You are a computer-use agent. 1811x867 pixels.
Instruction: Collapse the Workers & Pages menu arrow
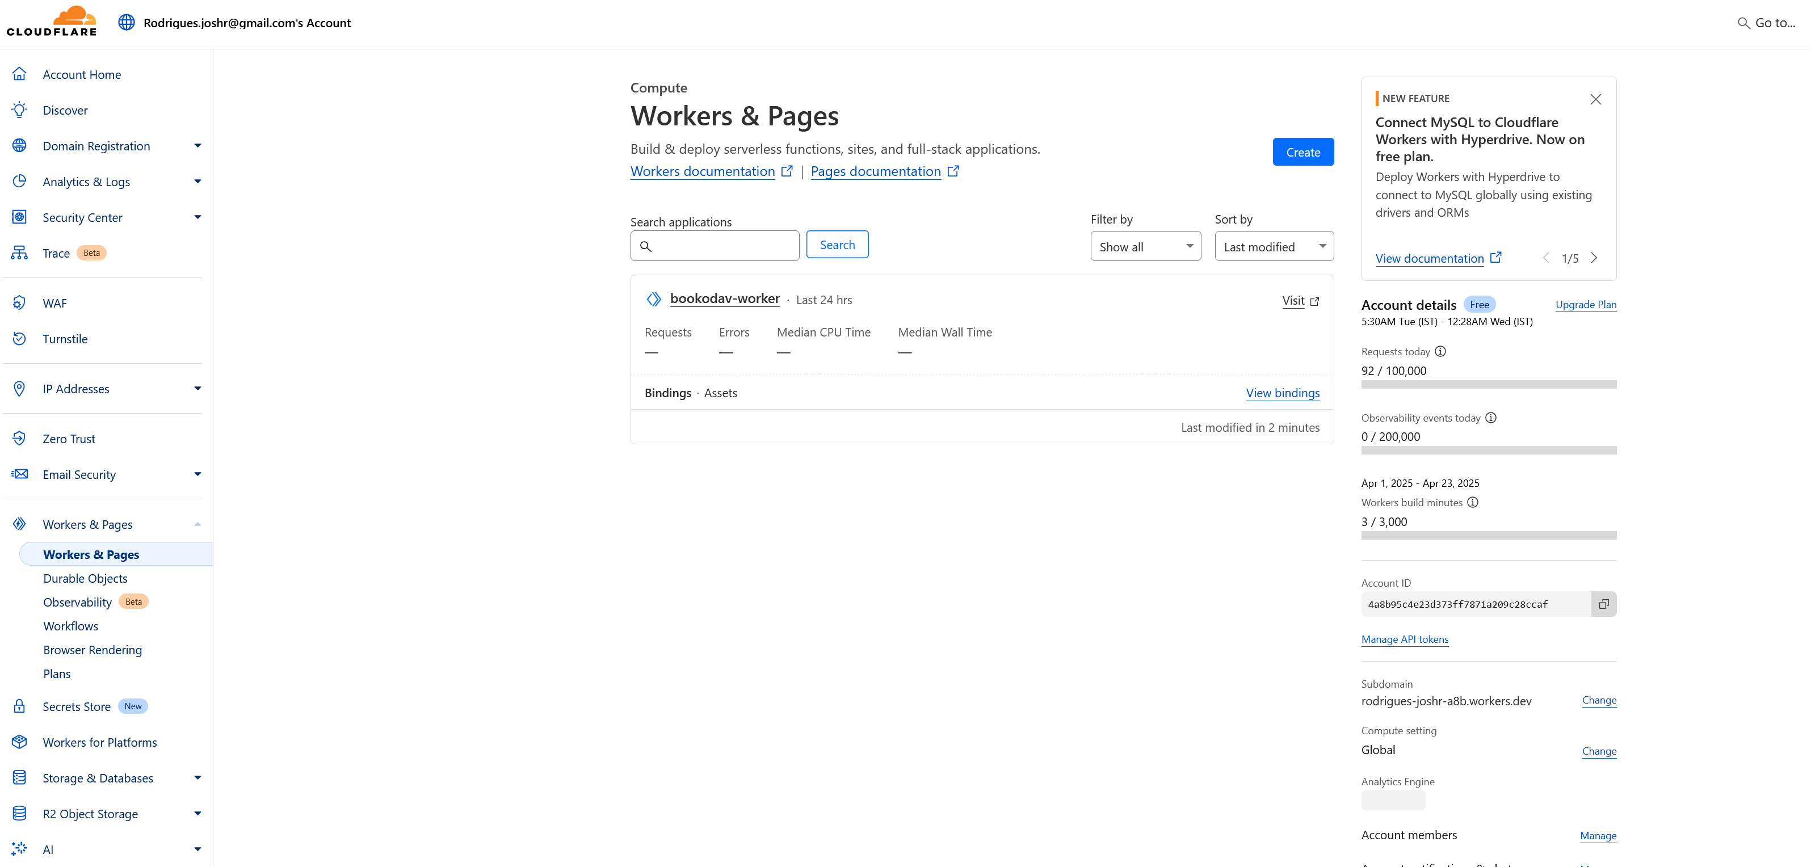(x=198, y=524)
